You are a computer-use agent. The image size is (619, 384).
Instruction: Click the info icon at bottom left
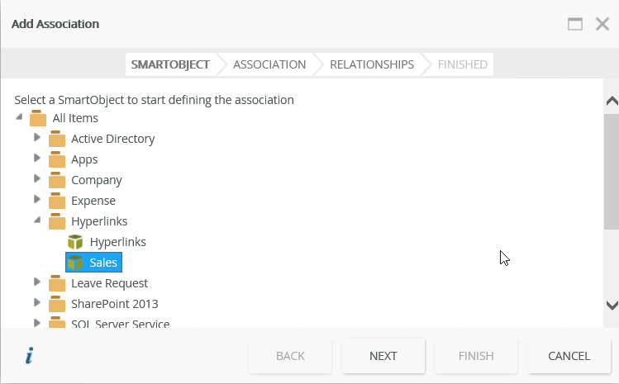(x=30, y=356)
